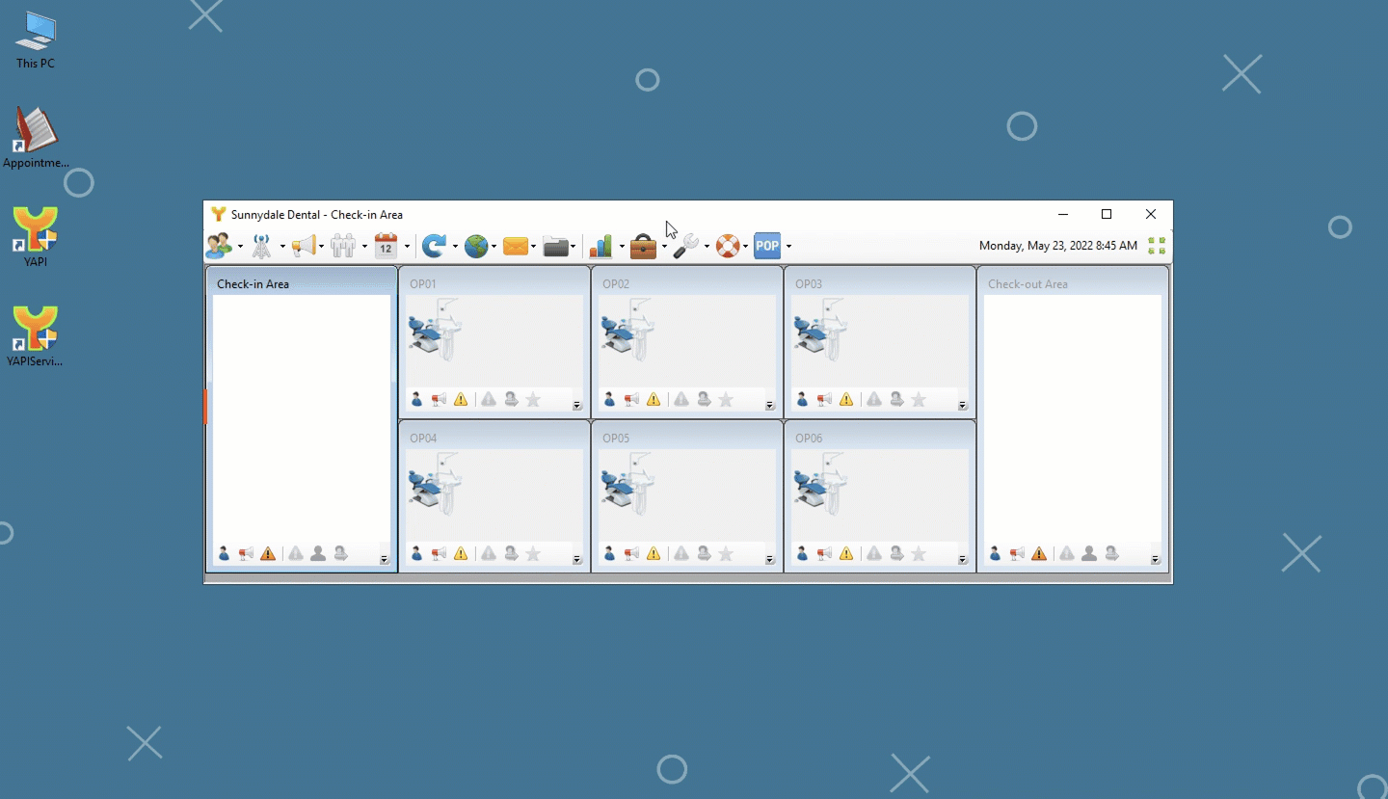Select the OP03 operatory header

pos(880,283)
